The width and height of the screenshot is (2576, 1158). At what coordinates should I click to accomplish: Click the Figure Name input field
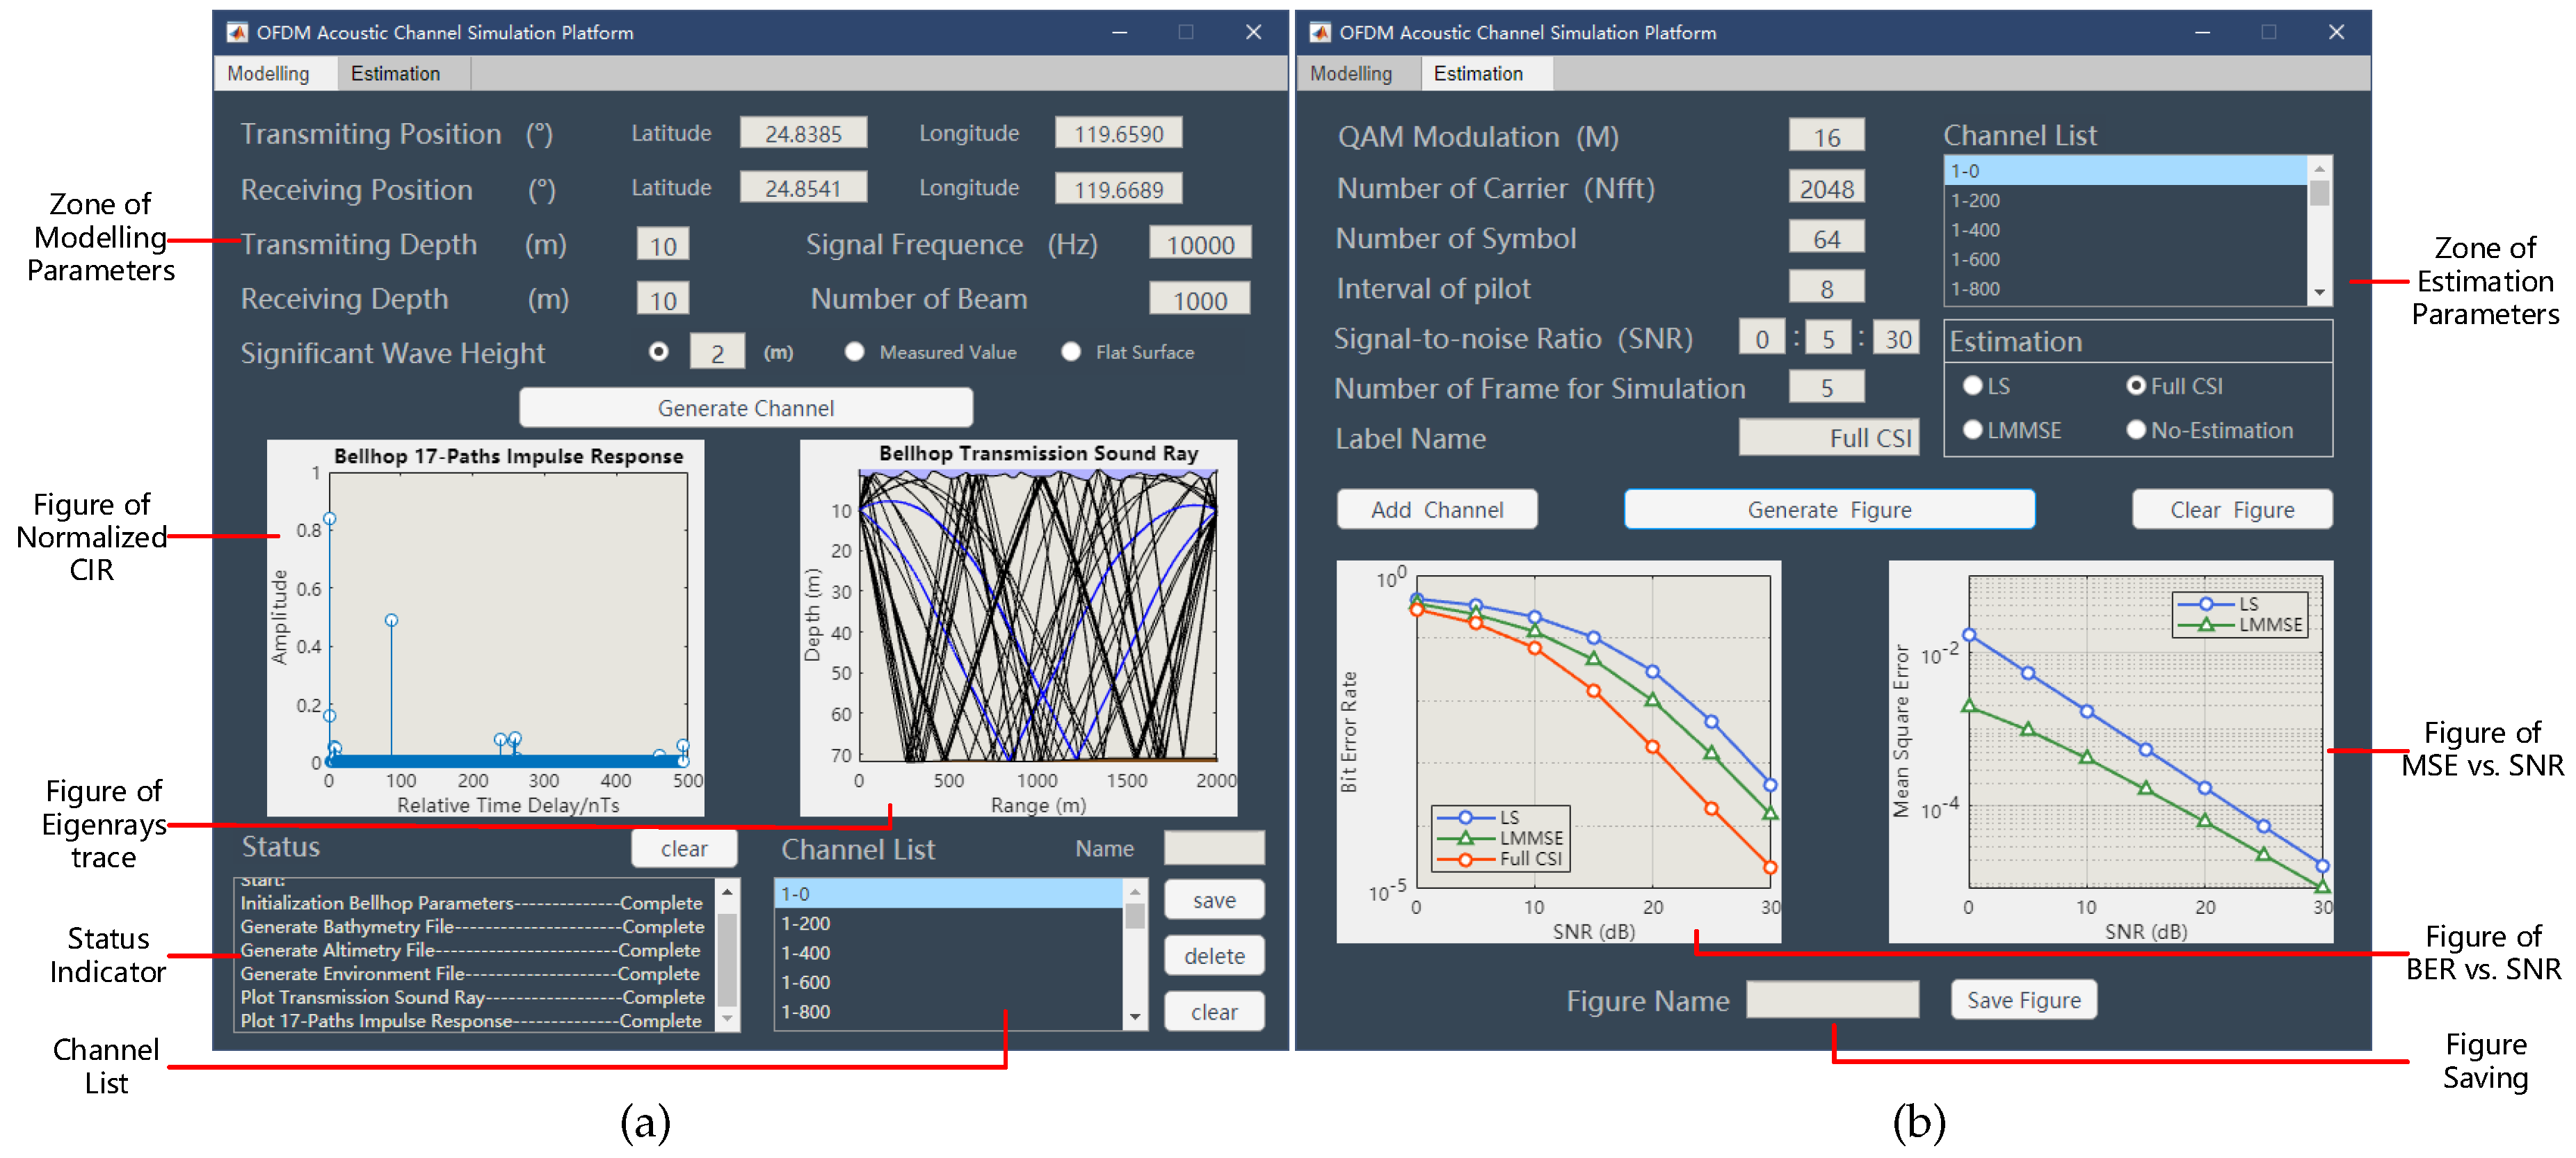[1832, 1000]
